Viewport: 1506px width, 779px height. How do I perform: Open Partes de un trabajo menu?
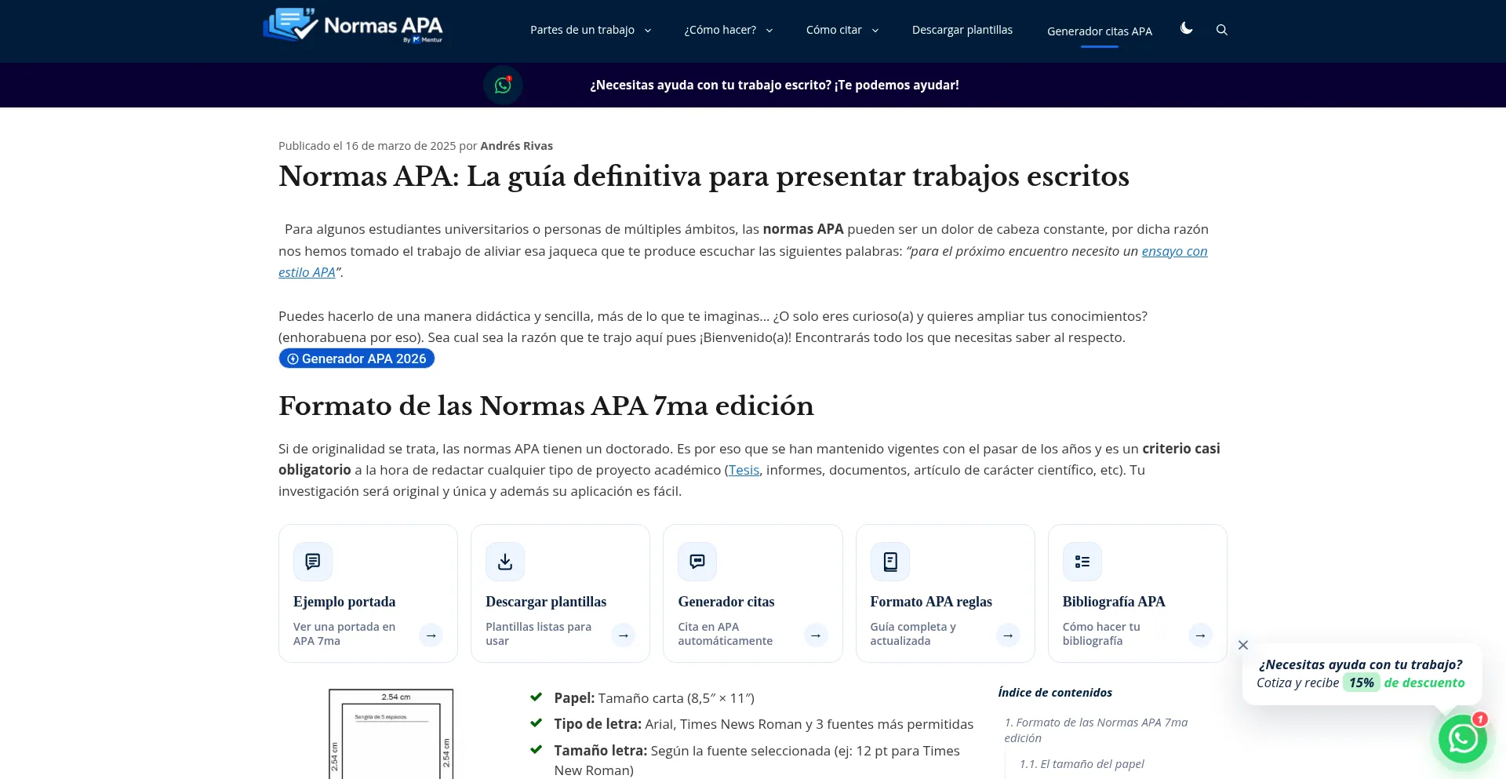click(582, 30)
